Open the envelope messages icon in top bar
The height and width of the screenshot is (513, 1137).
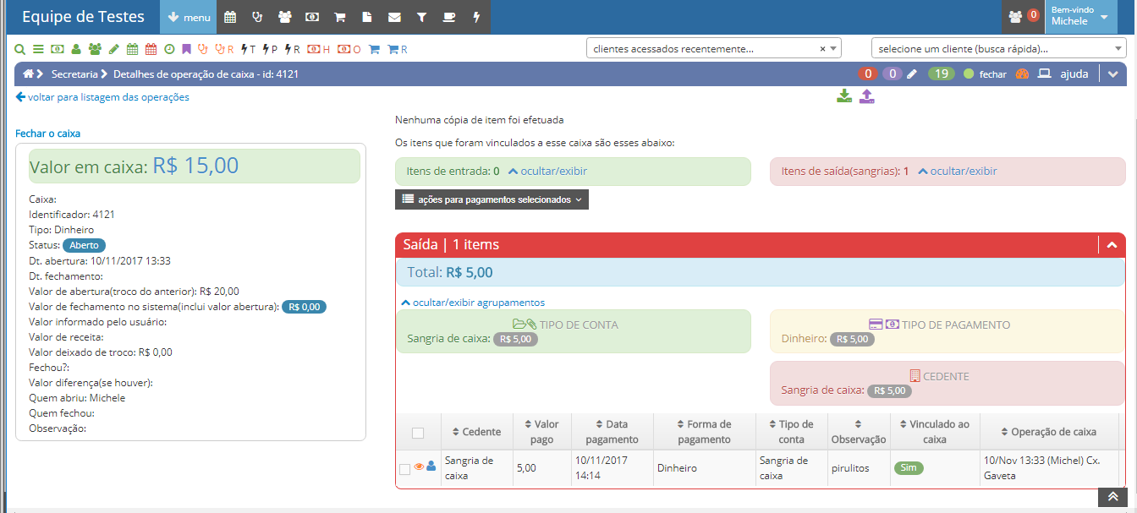click(x=394, y=17)
